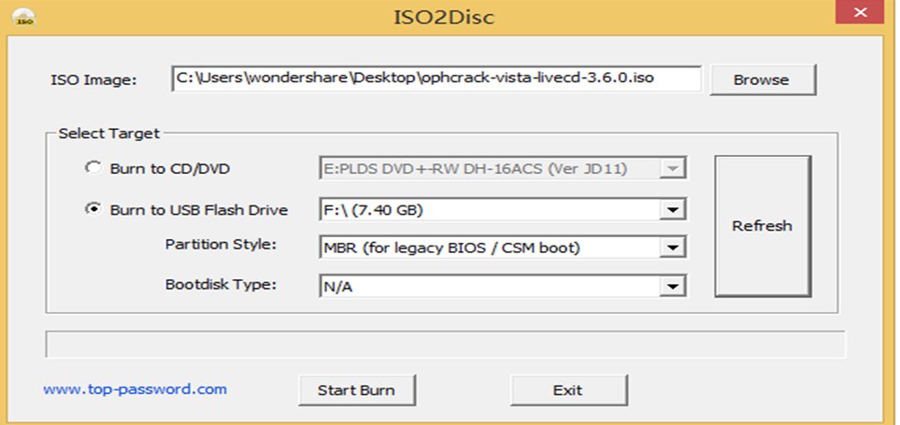This screenshot has width=900, height=425.
Task: Click the Select Target group label
Action: pos(108,134)
